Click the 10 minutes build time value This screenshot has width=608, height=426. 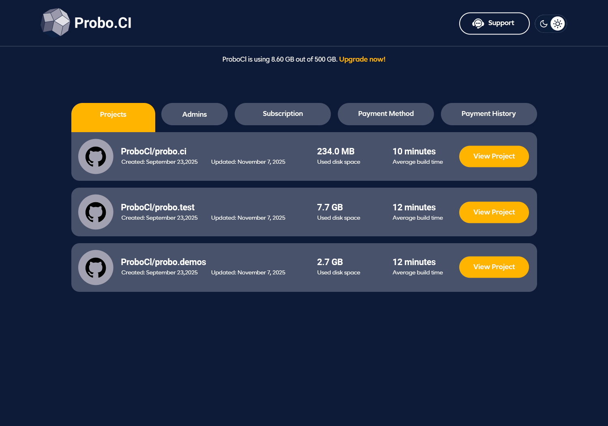point(414,152)
